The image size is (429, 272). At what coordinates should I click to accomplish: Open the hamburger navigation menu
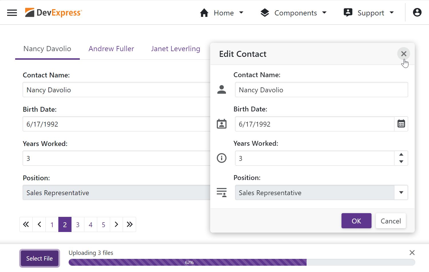pyautogui.click(x=12, y=13)
